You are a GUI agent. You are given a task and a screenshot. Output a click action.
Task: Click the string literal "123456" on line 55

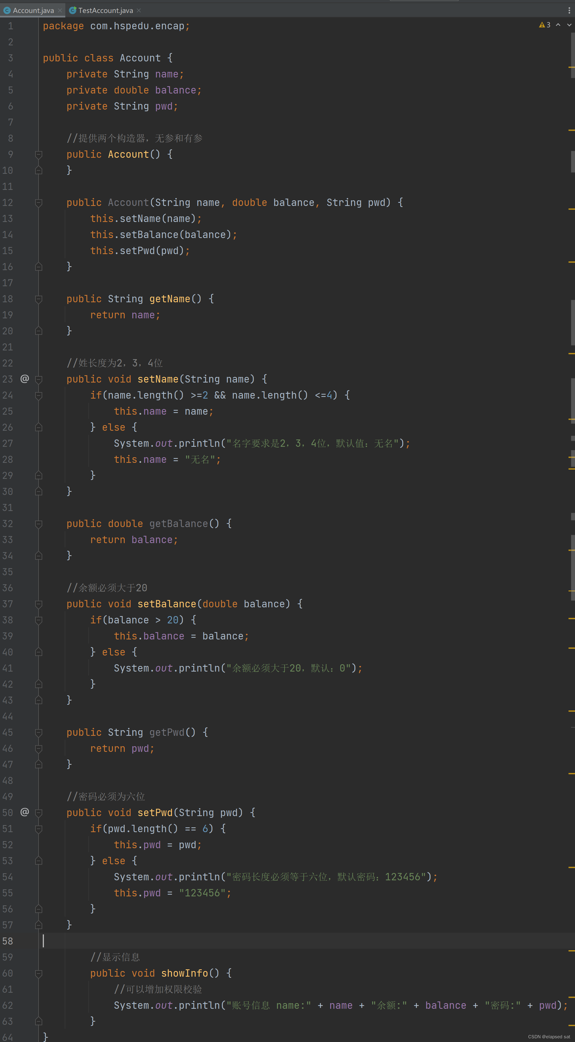point(202,893)
